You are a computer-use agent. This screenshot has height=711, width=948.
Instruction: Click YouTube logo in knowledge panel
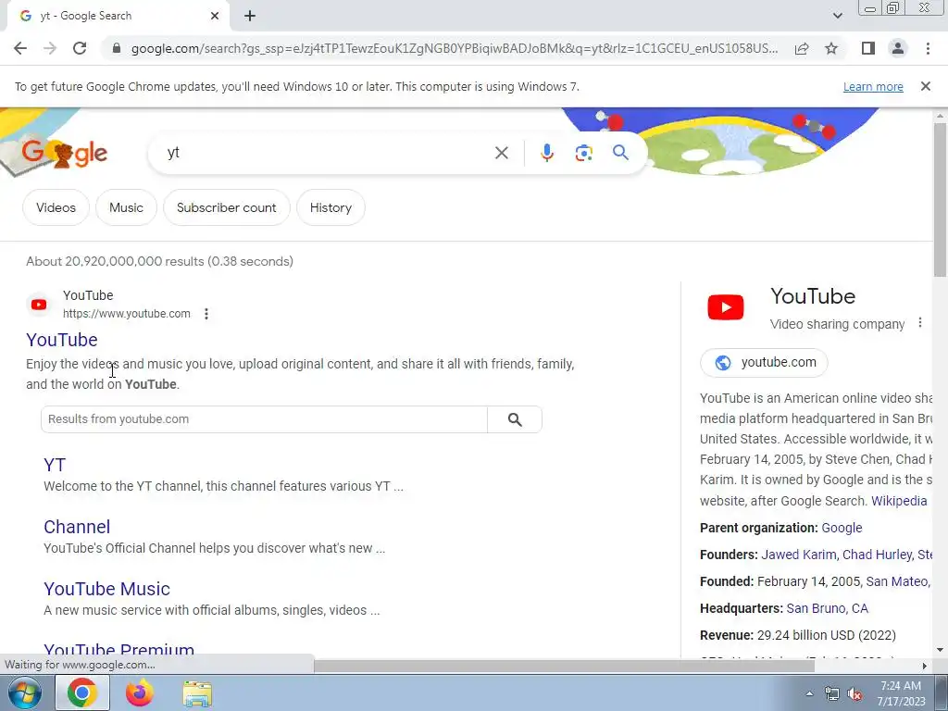pyautogui.click(x=726, y=307)
